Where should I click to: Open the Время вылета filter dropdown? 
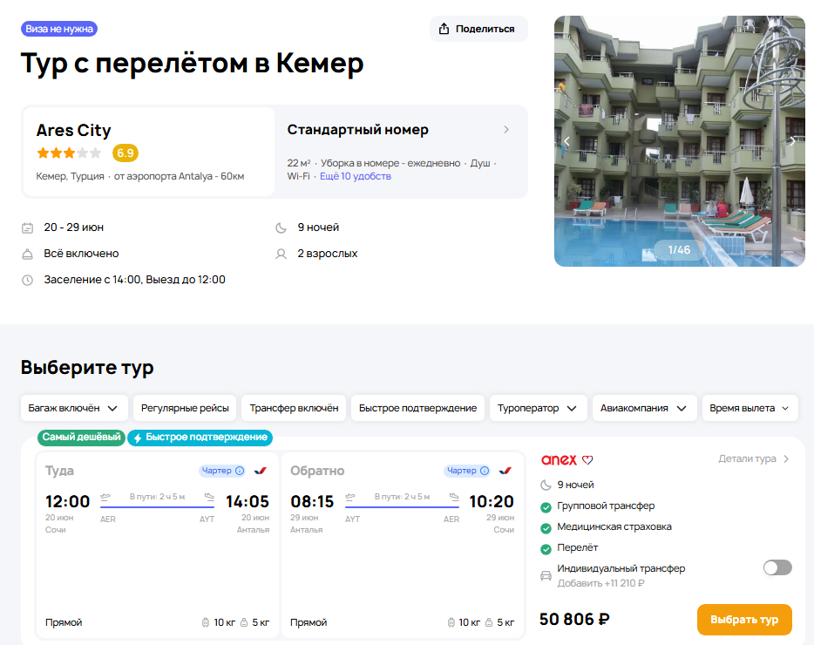point(750,408)
